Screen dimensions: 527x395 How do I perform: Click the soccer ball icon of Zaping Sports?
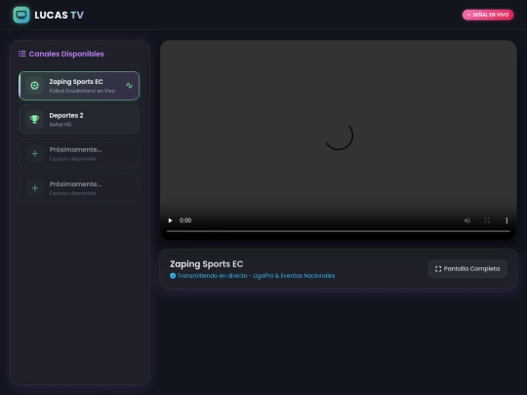coord(34,86)
